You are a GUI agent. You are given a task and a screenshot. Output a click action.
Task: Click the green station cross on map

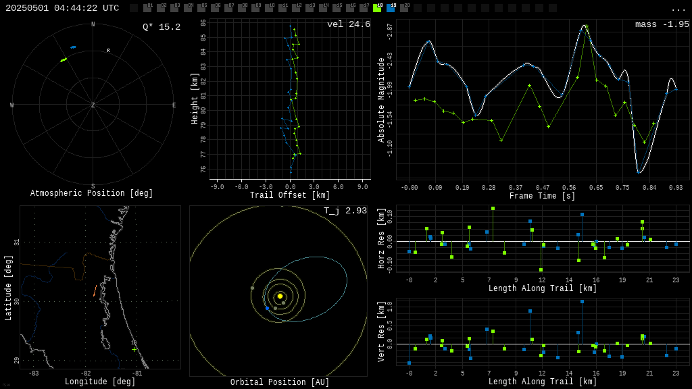pos(134,349)
